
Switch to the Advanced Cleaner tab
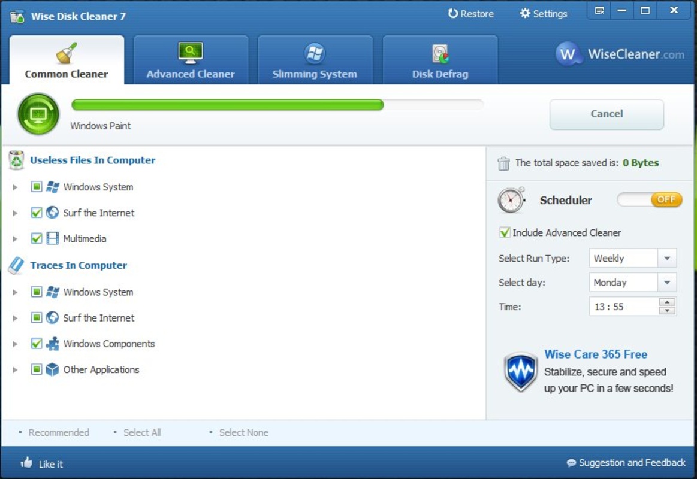(191, 60)
